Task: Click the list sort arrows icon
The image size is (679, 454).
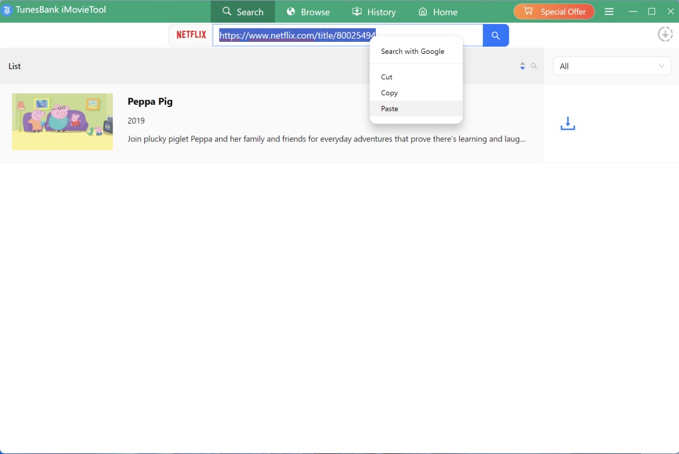Action: [523, 66]
